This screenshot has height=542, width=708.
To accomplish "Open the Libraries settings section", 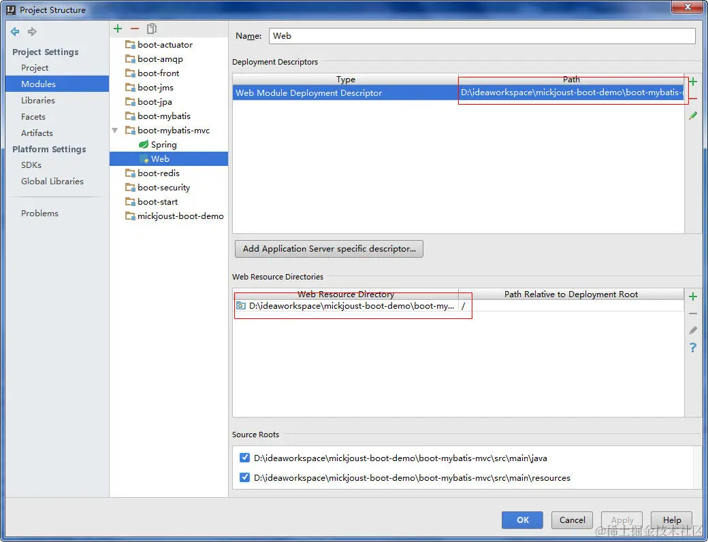I will (38, 100).
